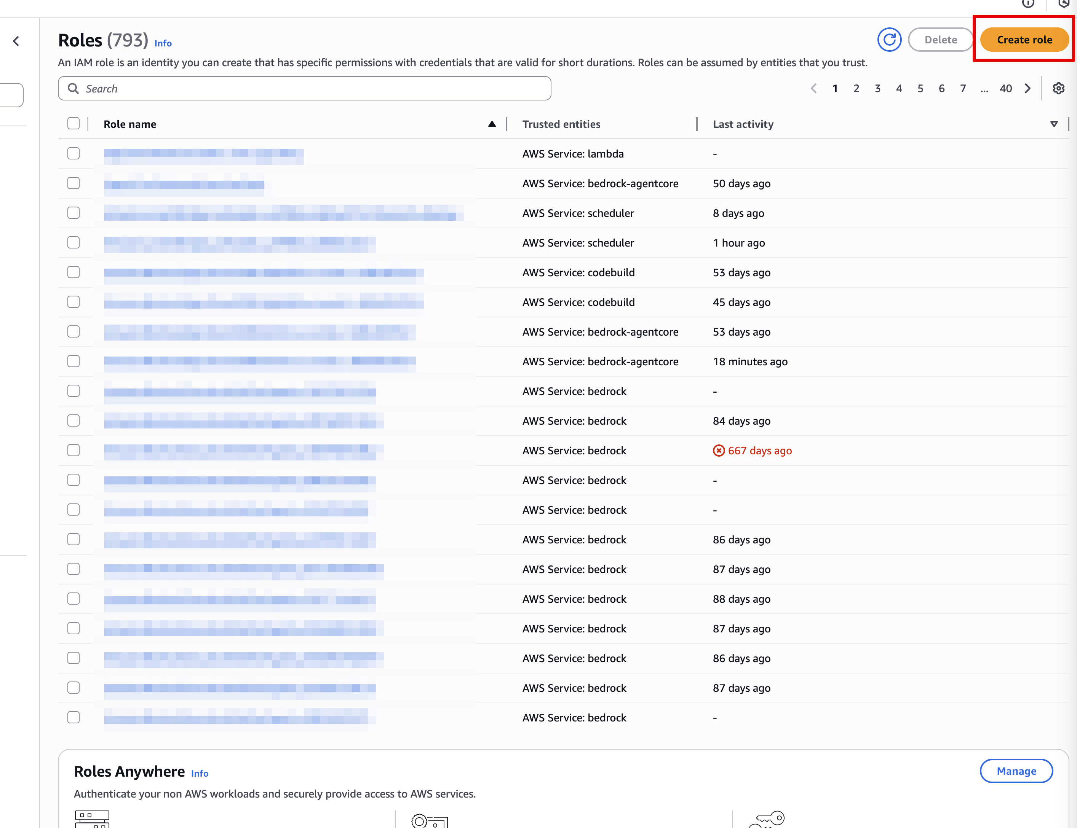Tick the role last active 84 days ago
This screenshot has width=1077, height=828.
coord(74,420)
